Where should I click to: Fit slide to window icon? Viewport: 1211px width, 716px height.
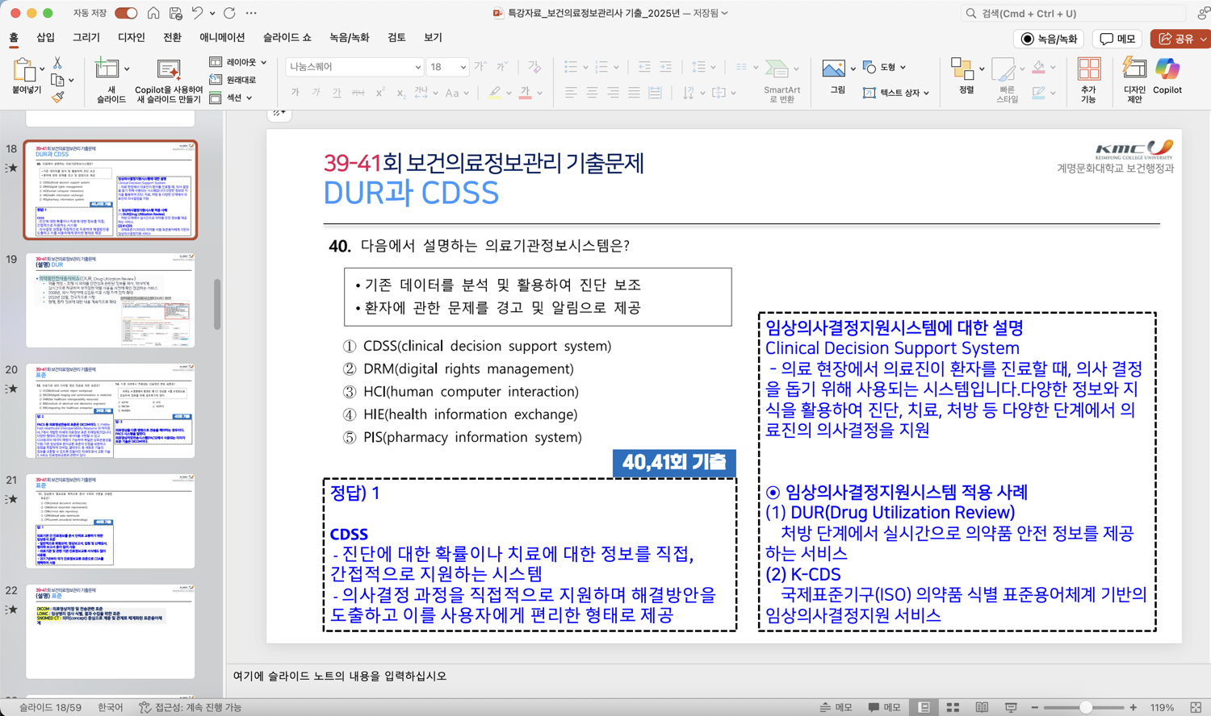point(1196,707)
